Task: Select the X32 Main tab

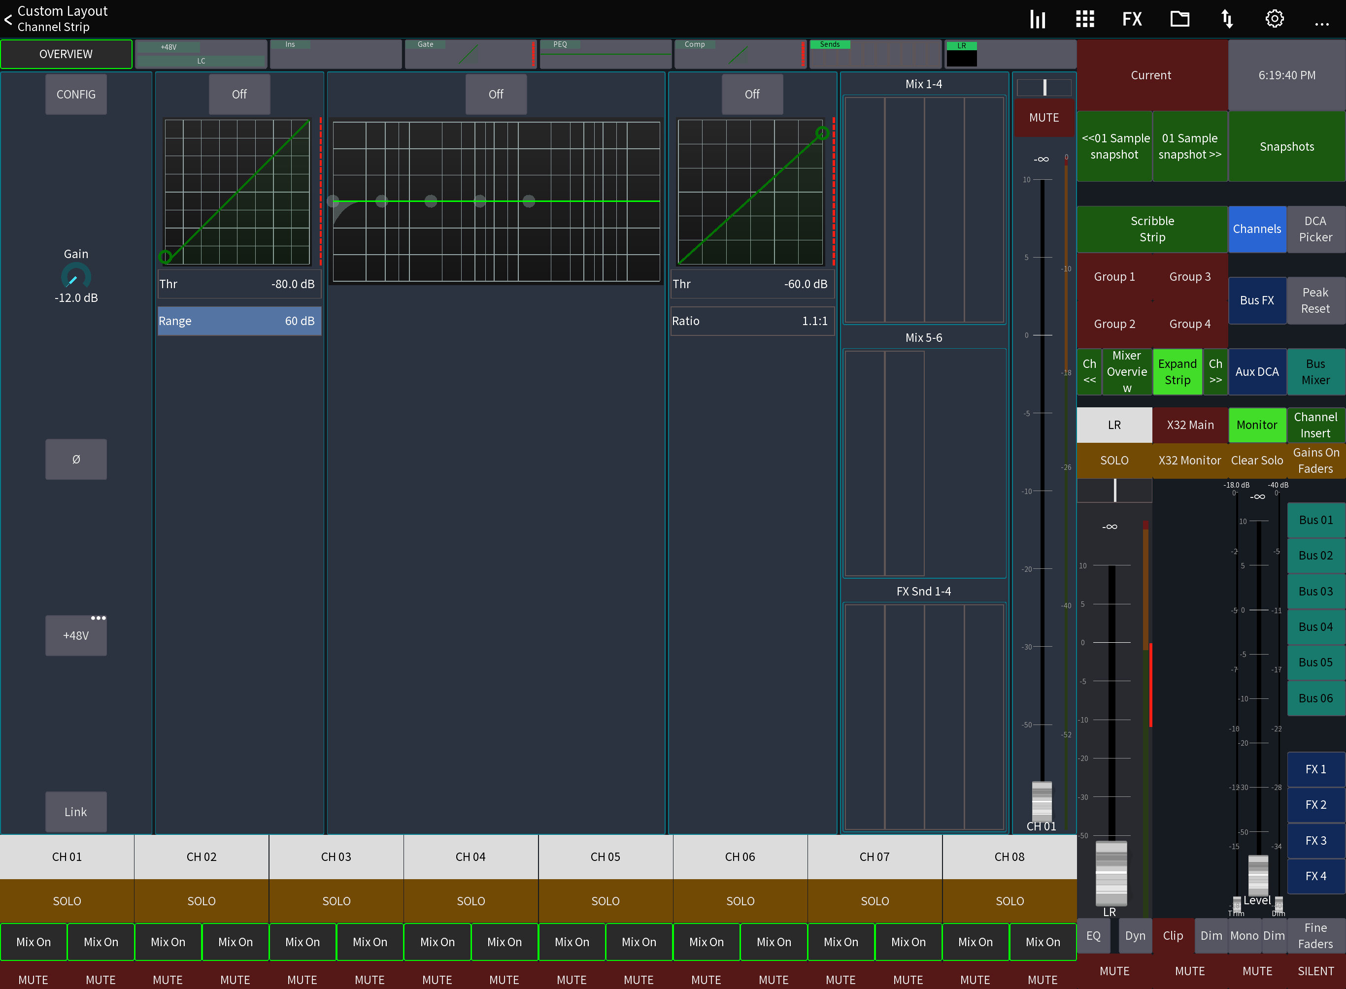Action: pos(1190,425)
